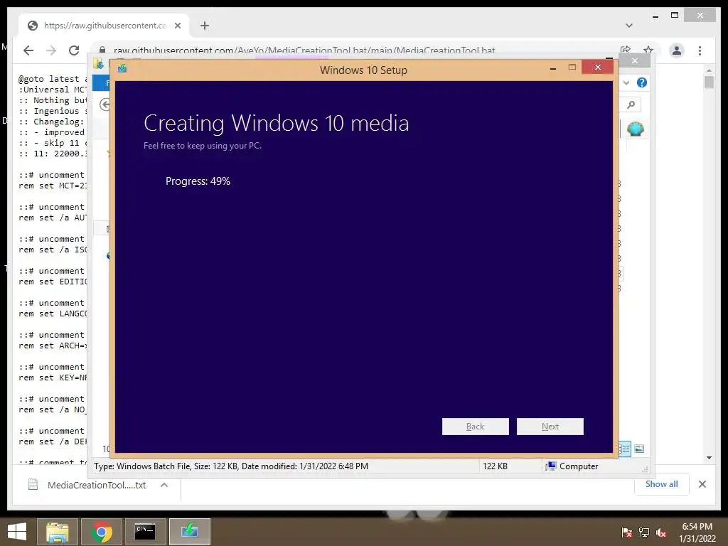Viewport: 728px width, 546px height.
Task: Click '@goto latest' line in Chrome page
Action: [53, 79]
